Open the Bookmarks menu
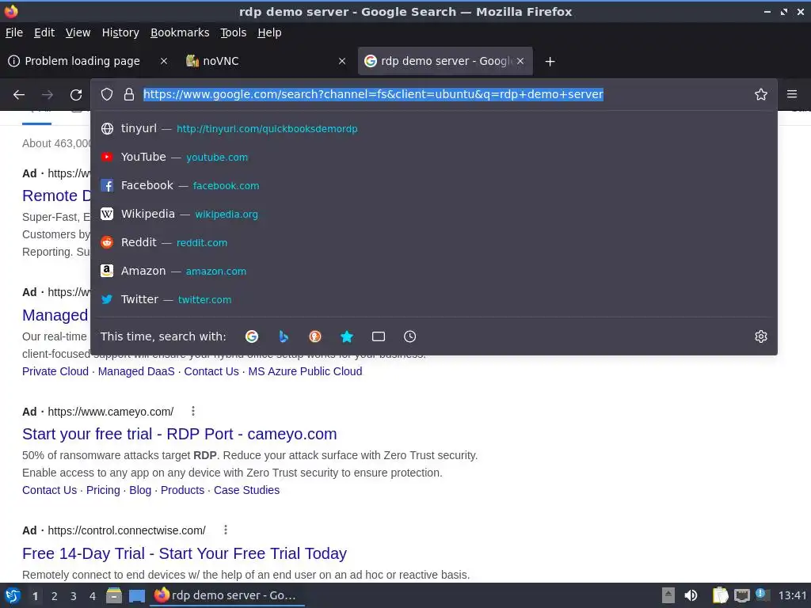The width and height of the screenshot is (811, 608). click(180, 32)
